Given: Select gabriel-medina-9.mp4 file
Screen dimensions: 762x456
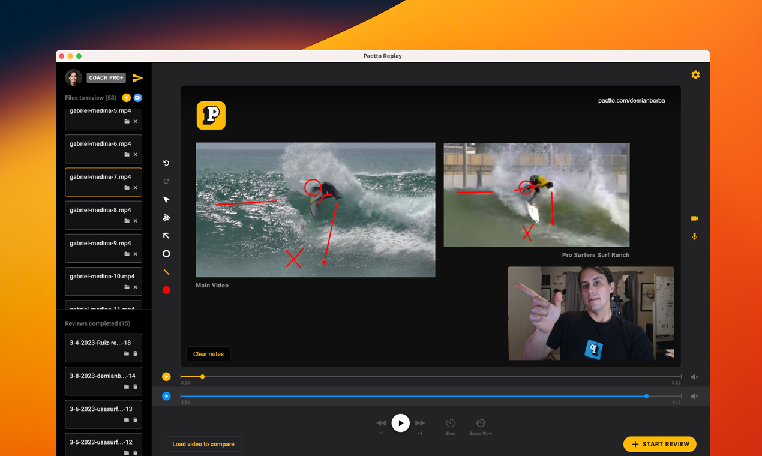Looking at the screenshot, I should point(103,248).
